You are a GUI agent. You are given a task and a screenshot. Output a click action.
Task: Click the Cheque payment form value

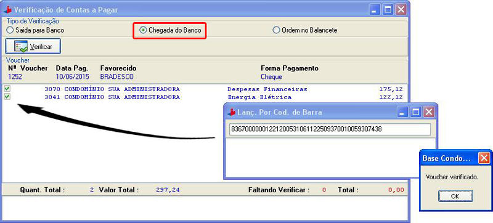(271, 76)
